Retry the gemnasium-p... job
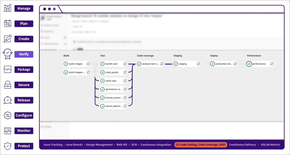 (125, 89)
